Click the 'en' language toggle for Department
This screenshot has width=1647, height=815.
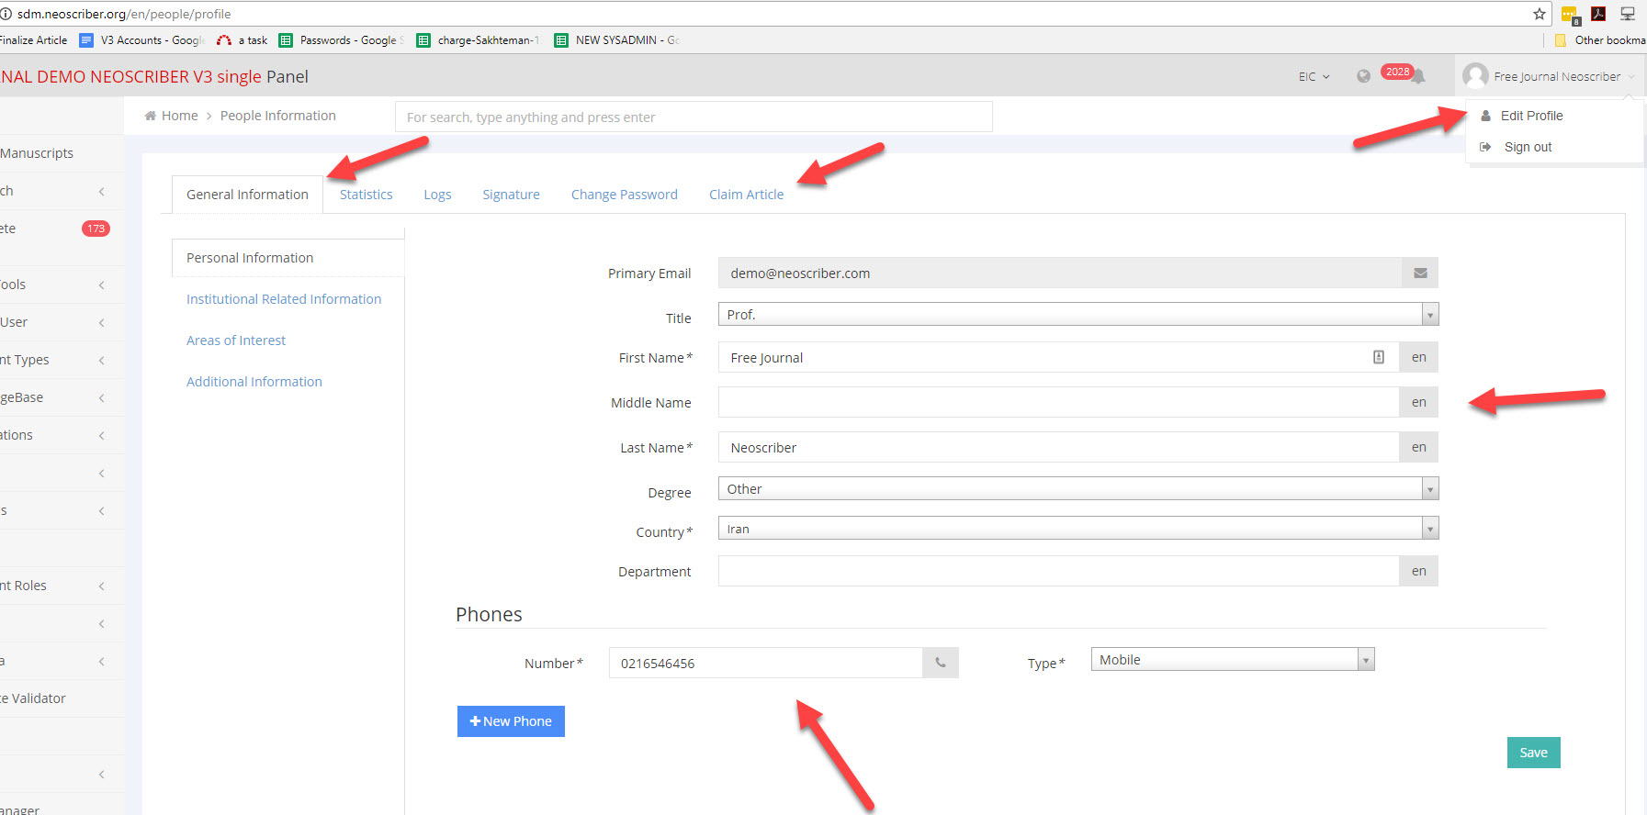1419,571
